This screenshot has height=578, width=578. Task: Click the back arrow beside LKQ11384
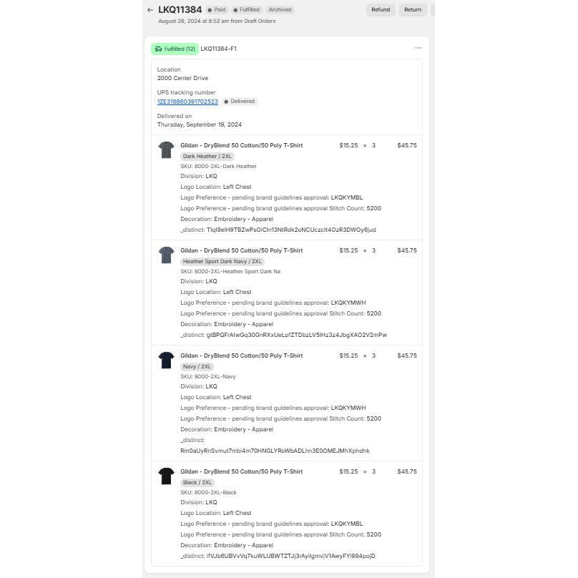coord(150,10)
